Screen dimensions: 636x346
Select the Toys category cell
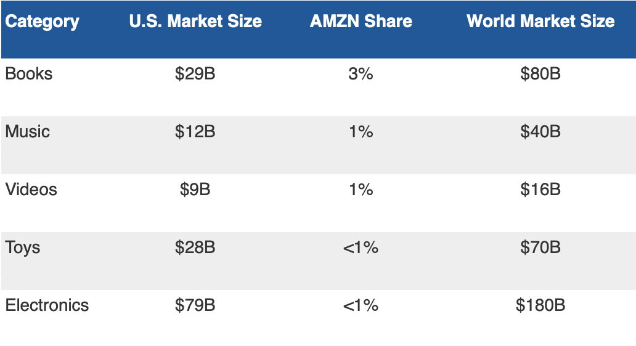(x=23, y=247)
